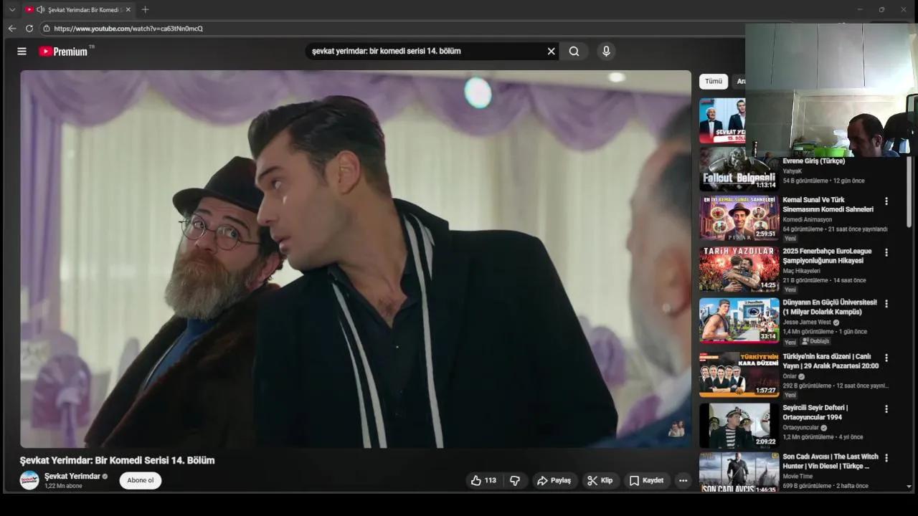Open Seyircili Seyir Defteri video thumbnail

[x=739, y=426]
